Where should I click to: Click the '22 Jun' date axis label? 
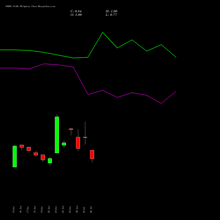click(49, 209)
